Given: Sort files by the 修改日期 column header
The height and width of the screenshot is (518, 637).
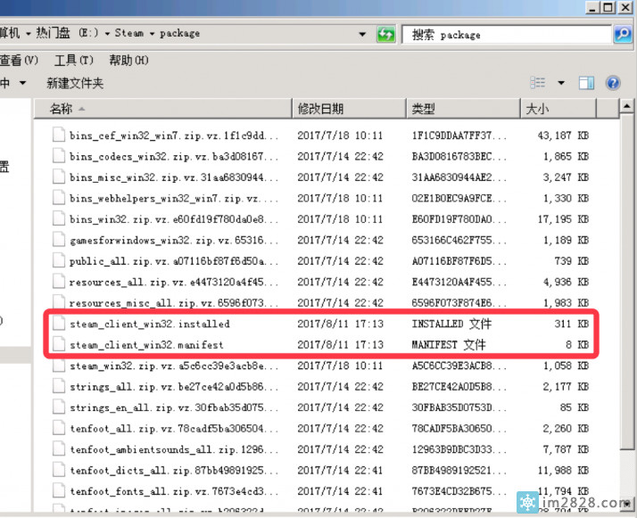Looking at the screenshot, I should click(x=319, y=109).
